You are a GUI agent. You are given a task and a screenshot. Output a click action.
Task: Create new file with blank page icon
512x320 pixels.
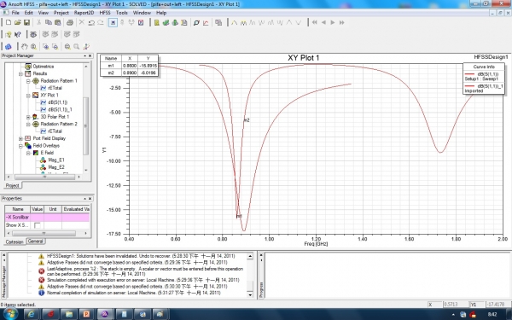[x=9, y=22]
